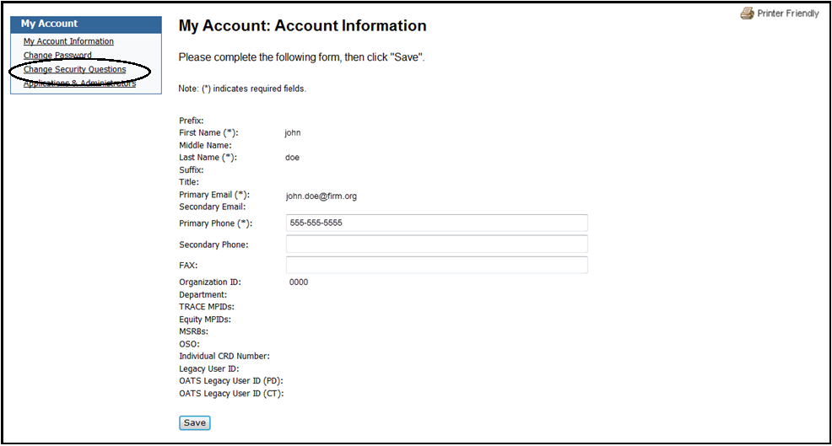Image resolution: width=832 pixels, height=446 pixels.
Task: Click the Organization ID value 0000
Action: 298,282
